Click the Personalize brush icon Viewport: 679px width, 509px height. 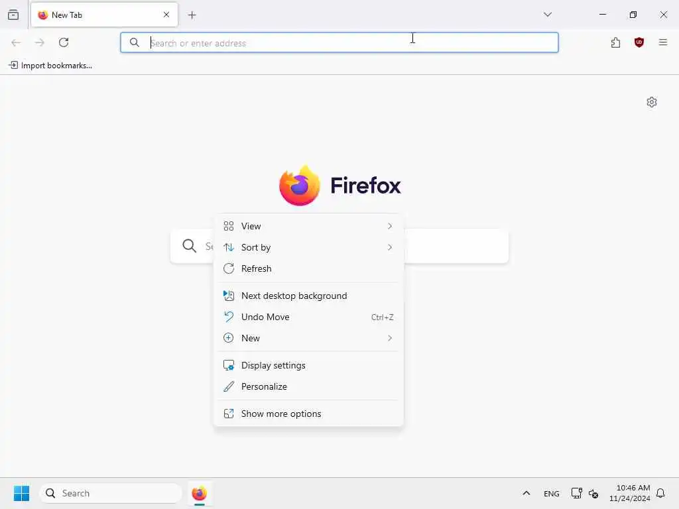[229, 387]
